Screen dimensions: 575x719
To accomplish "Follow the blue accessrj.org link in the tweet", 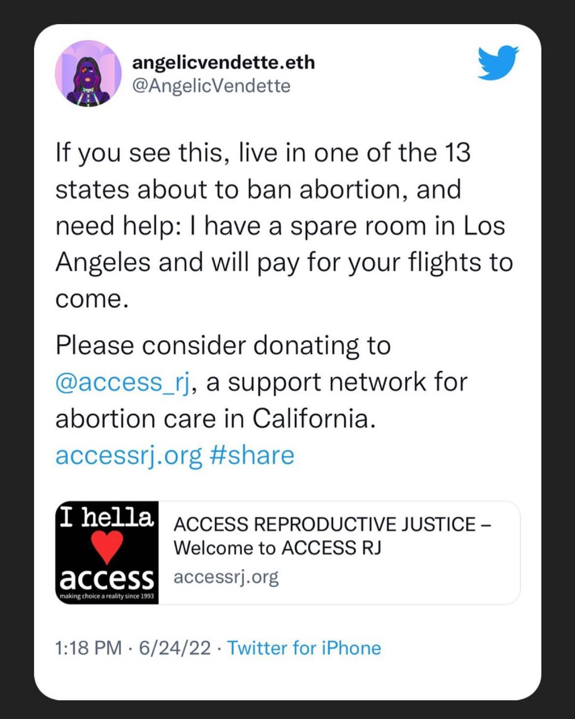I will pyautogui.click(x=128, y=455).
